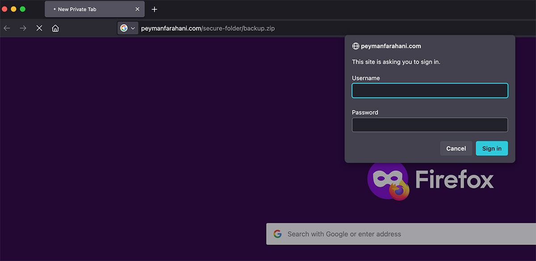
Task: Minimize the window with yellow button
Action: point(13,9)
